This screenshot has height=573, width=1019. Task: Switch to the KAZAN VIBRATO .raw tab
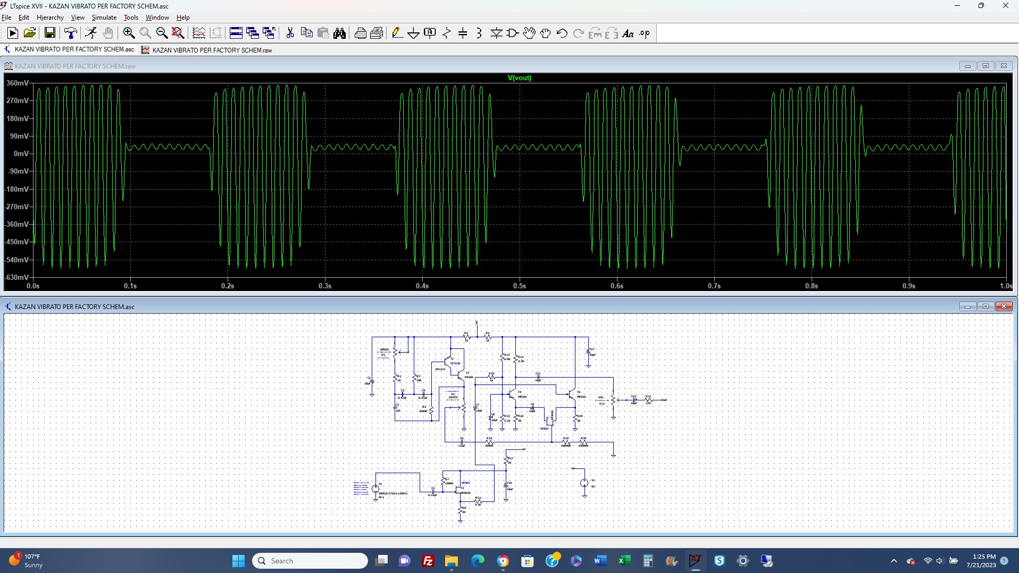point(212,50)
